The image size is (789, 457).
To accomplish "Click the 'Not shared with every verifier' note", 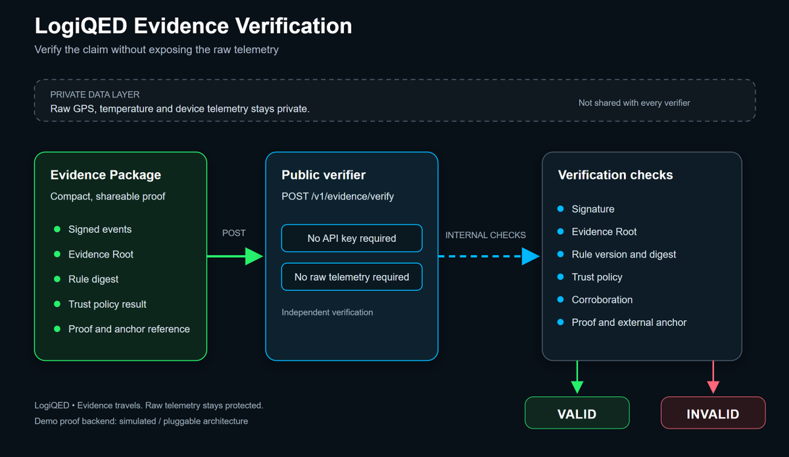I will (634, 103).
